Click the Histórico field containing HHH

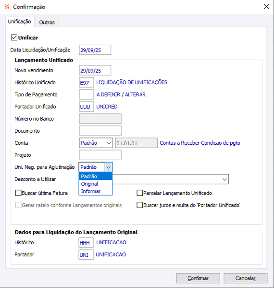86,242
